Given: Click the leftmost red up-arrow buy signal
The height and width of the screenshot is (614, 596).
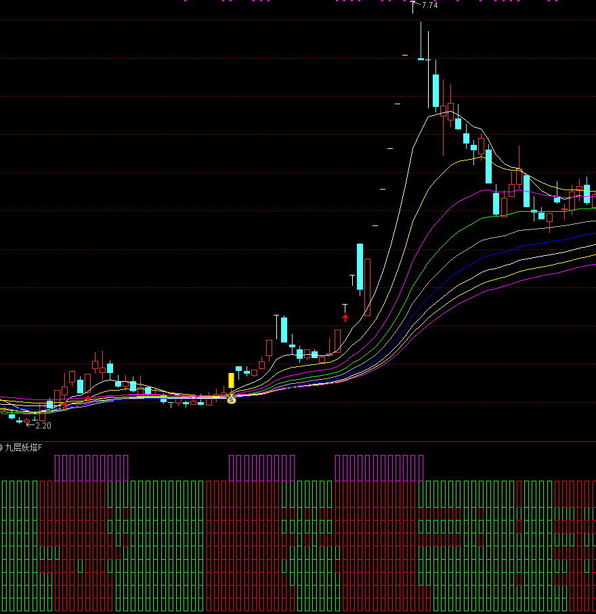Looking at the screenshot, I should [x=65, y=404].
